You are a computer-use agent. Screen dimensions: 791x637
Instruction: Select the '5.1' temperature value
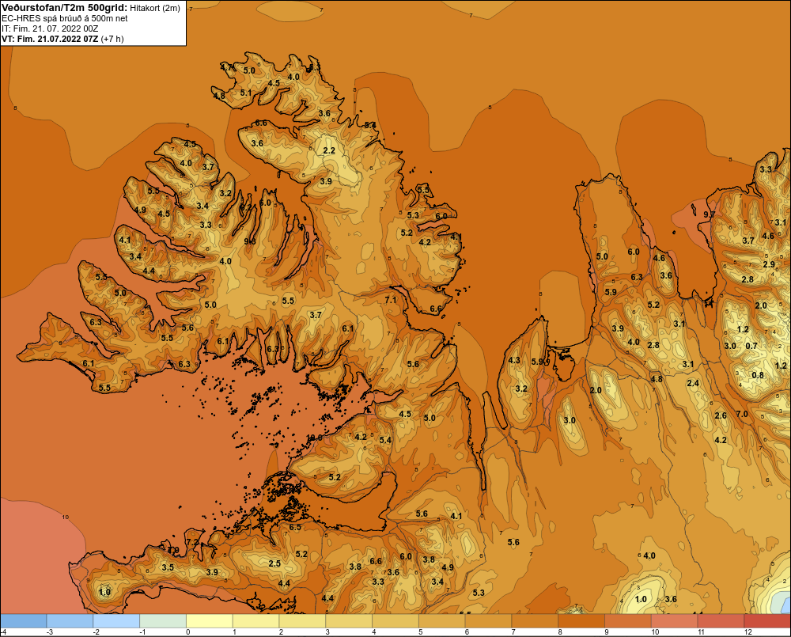tap(246, 93)
